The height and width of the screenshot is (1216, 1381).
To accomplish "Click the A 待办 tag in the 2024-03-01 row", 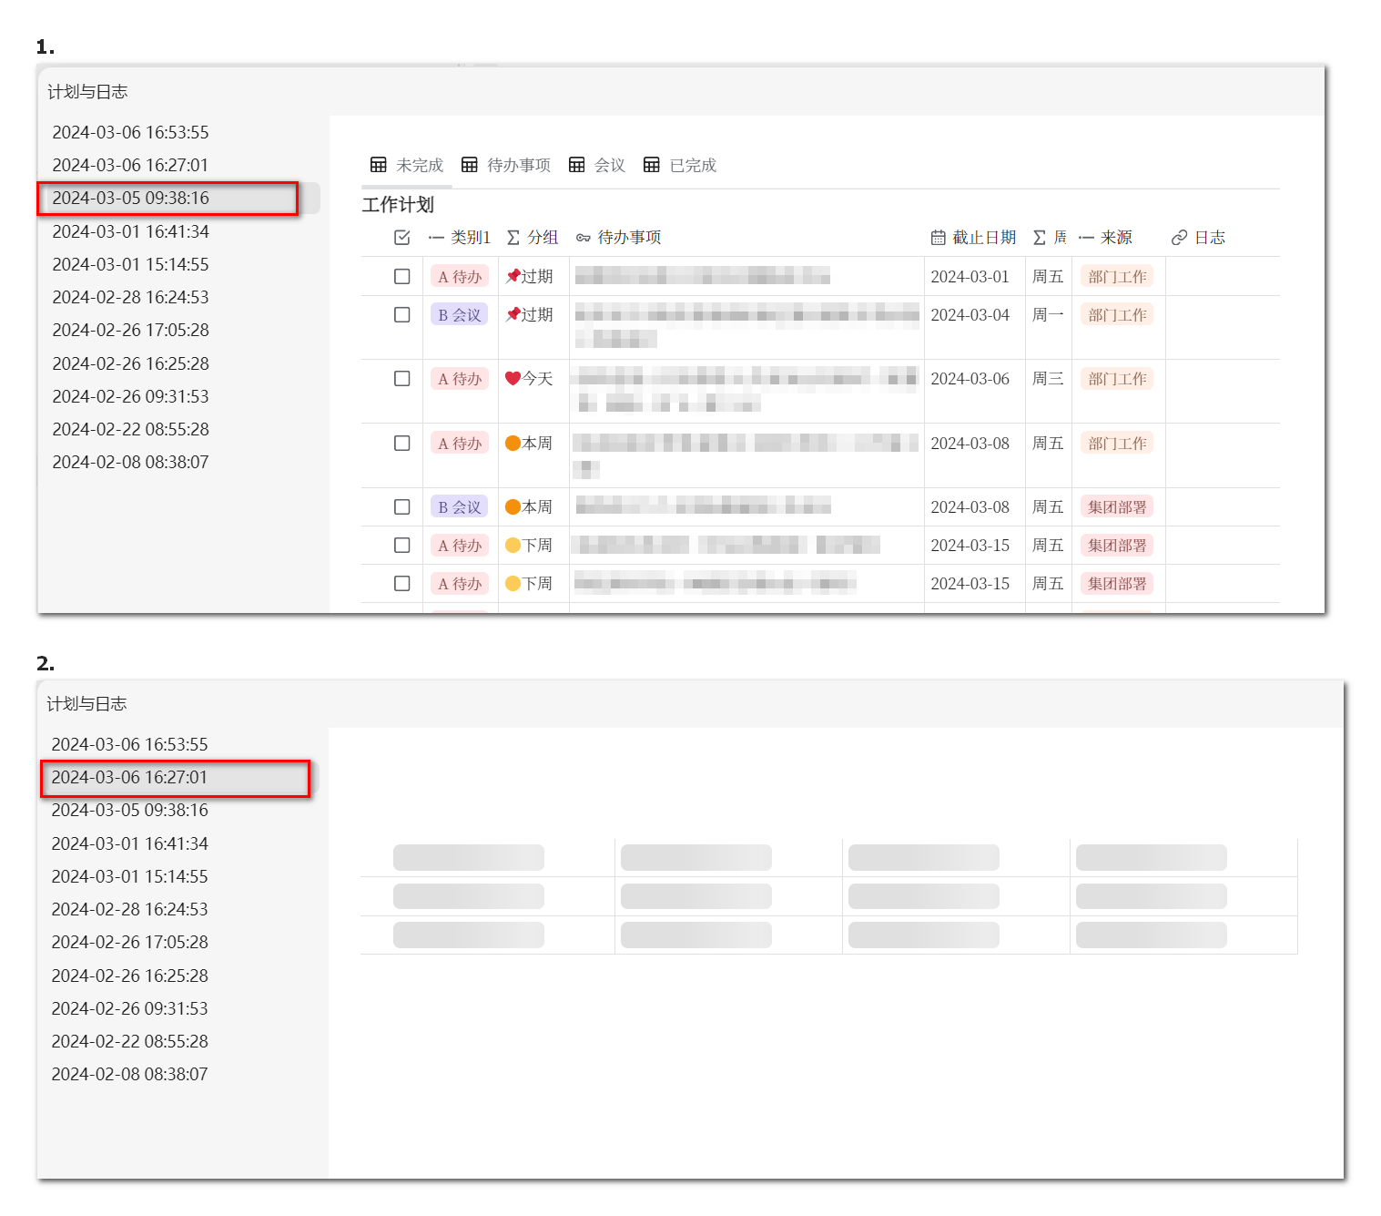I will (x=460, y=276).
